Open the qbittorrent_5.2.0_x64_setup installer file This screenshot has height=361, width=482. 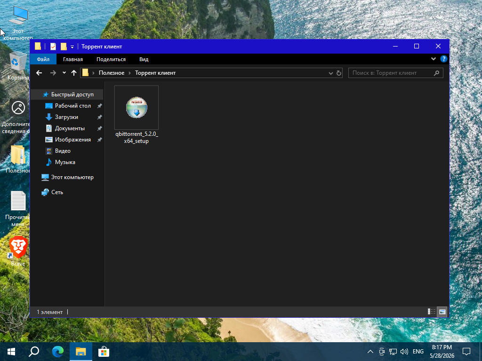coord(137,115)
